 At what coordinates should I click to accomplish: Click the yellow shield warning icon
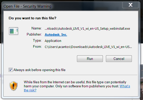pyautogui.click(x=13, y=86)
